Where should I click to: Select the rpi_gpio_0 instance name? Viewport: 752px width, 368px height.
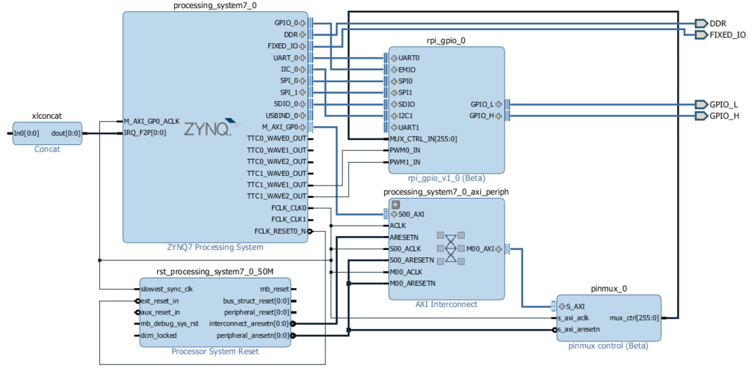[446, 40]
